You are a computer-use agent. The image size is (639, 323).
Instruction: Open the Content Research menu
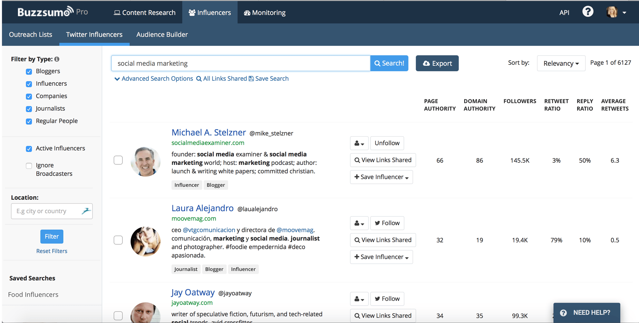click(x=145, y=13)
